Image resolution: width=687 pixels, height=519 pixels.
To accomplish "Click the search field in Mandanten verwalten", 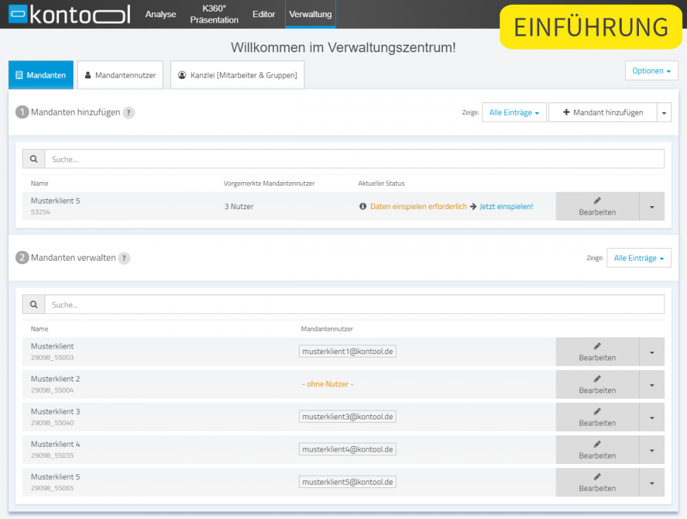I will 354,305.
